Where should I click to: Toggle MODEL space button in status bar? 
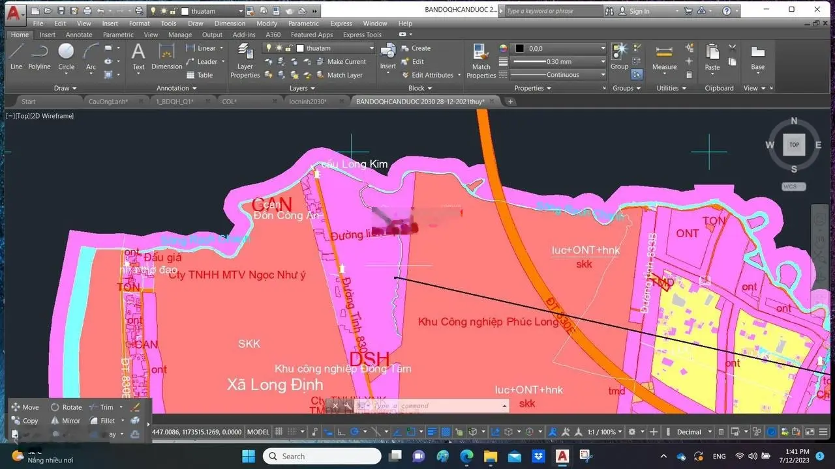point(258,432)
